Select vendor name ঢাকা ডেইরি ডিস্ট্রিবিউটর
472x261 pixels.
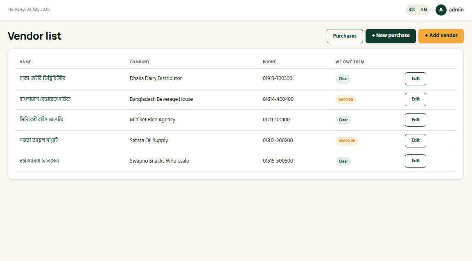pyautogui.click(x=43, y=78)
